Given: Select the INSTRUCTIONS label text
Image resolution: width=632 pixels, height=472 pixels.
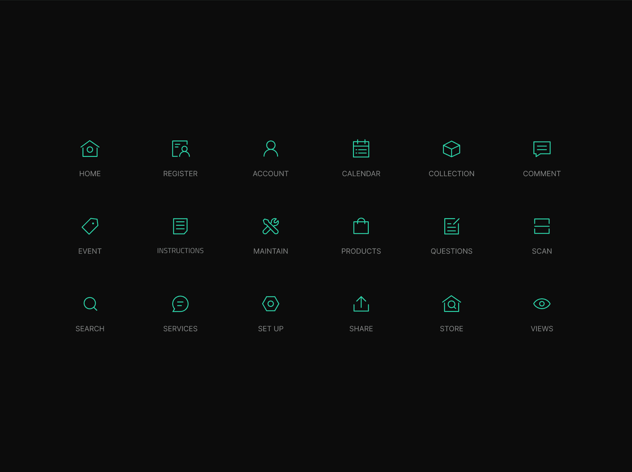Looking at the screenshot, I should (x=180, y=251).
